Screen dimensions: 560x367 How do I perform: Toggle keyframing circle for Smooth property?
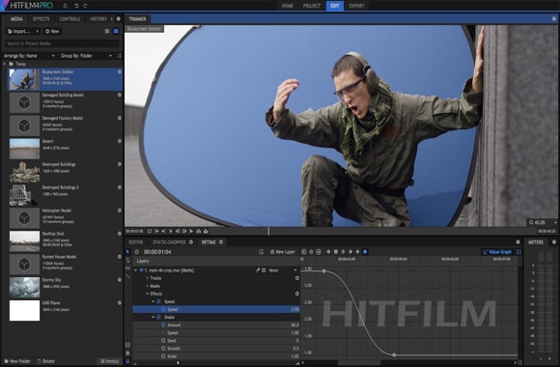tap(163, 349)
